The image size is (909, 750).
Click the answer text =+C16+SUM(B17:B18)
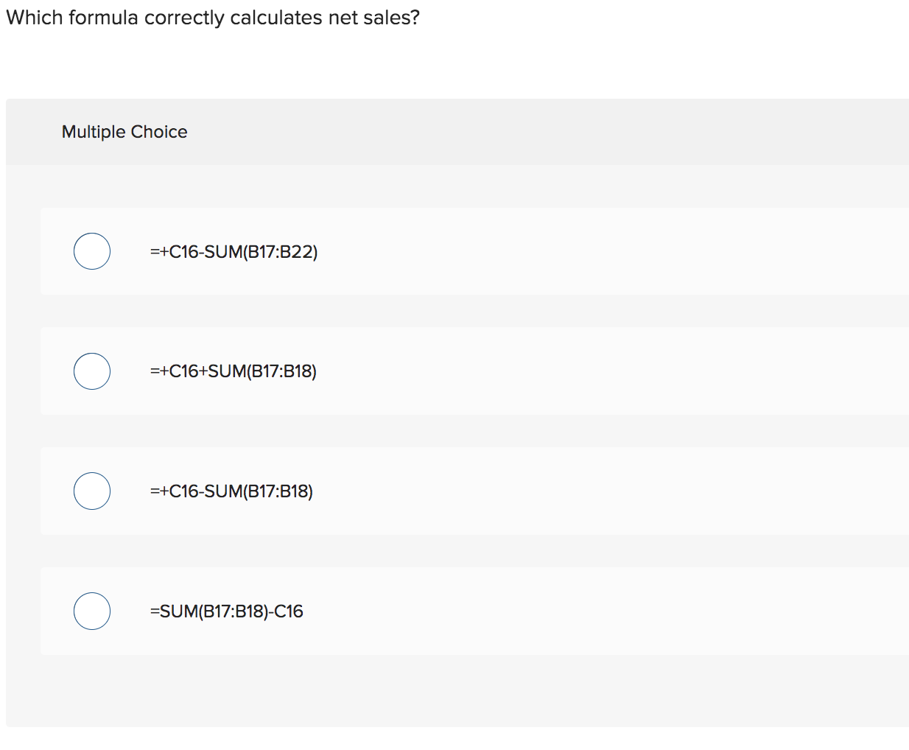click(233, 371)
